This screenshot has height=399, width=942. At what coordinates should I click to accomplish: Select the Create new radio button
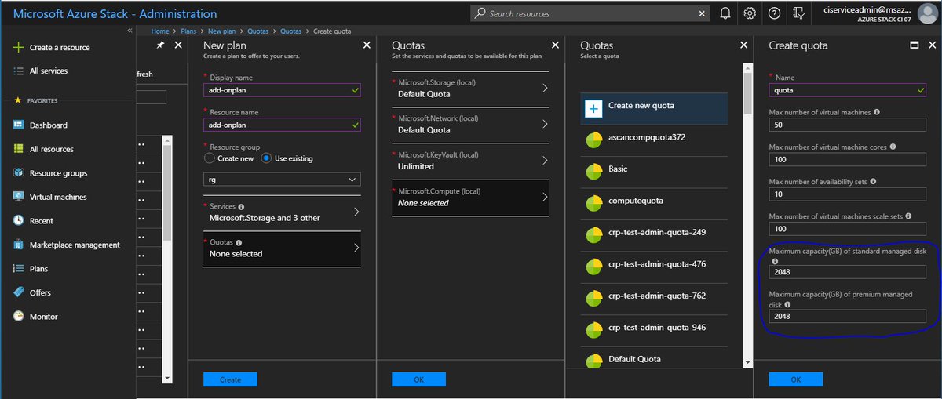click(x=209, y=158)
